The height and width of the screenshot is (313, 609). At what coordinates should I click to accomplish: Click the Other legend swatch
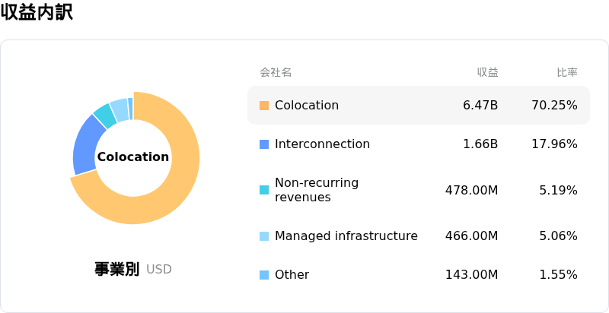264,275
